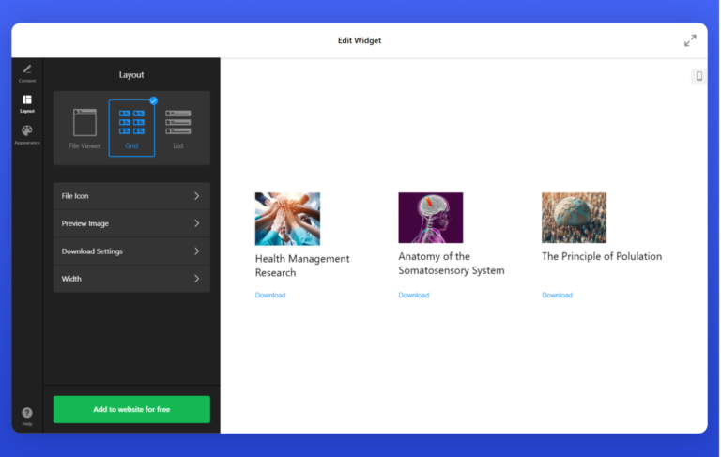This screenshot has width=721, height=457.
Task: Download the Health Management Research file
Action: click(x=270, y=296)
